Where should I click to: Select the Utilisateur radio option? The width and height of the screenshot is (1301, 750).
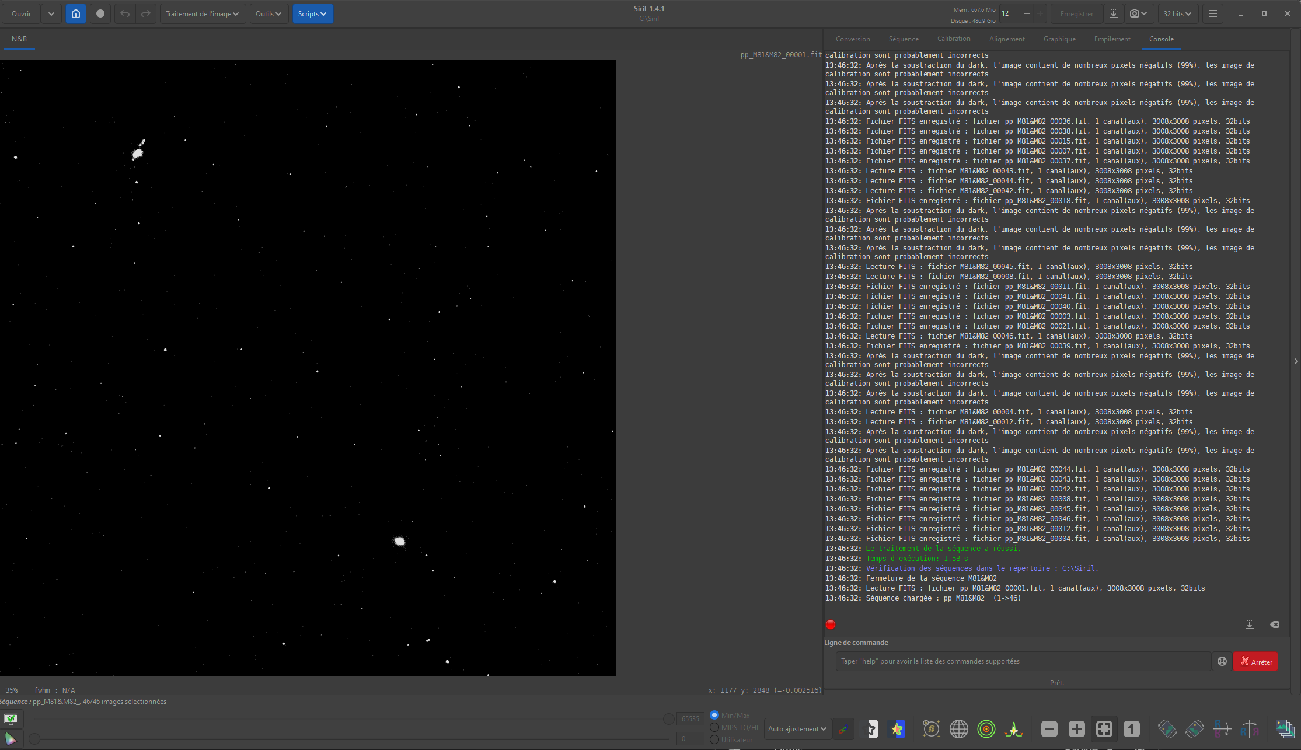(714, 739)
